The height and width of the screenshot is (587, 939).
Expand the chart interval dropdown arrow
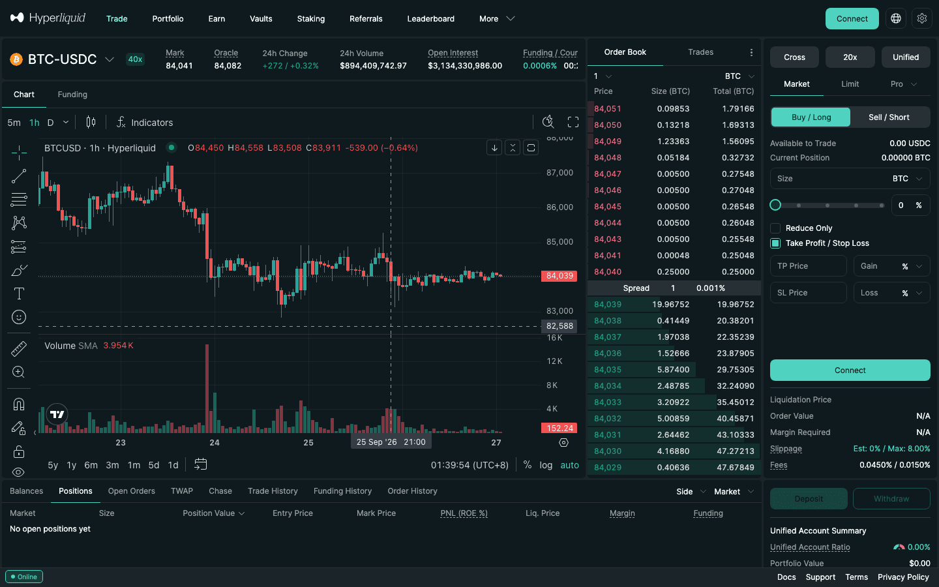(x=66, y=123)
